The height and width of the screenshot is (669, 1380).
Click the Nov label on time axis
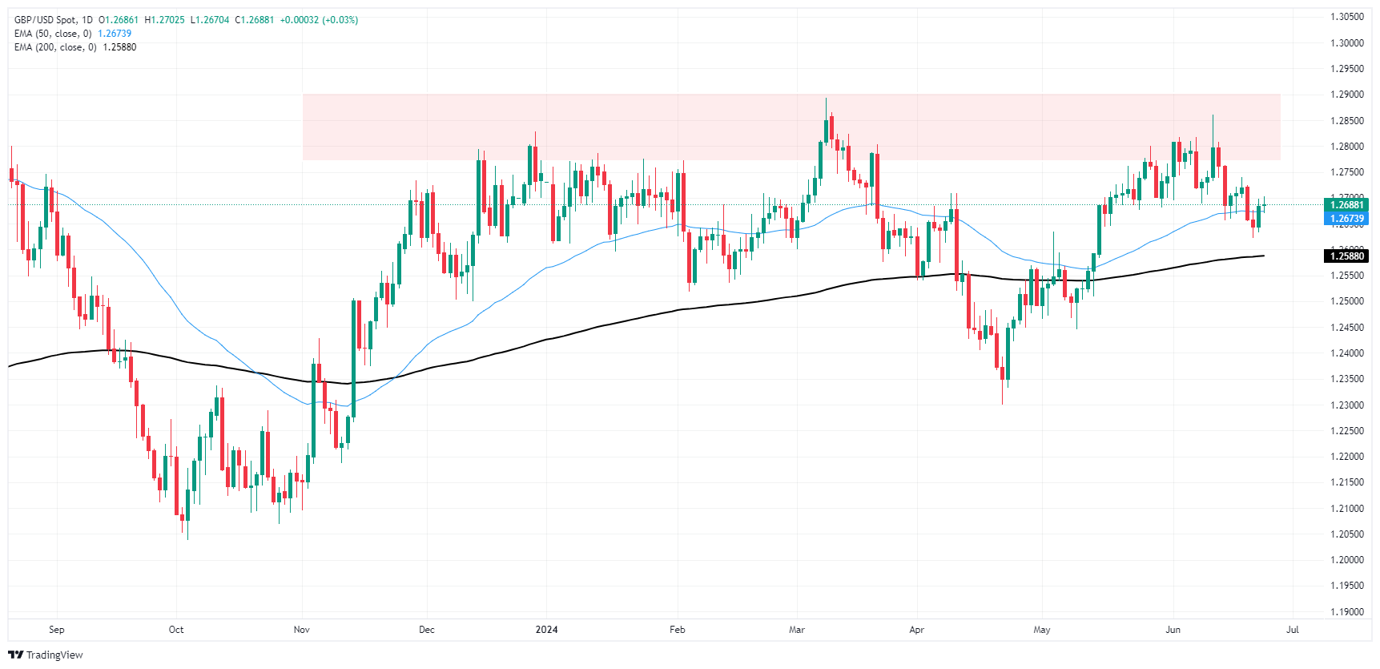pyautogui.click(x=302, y=630)
